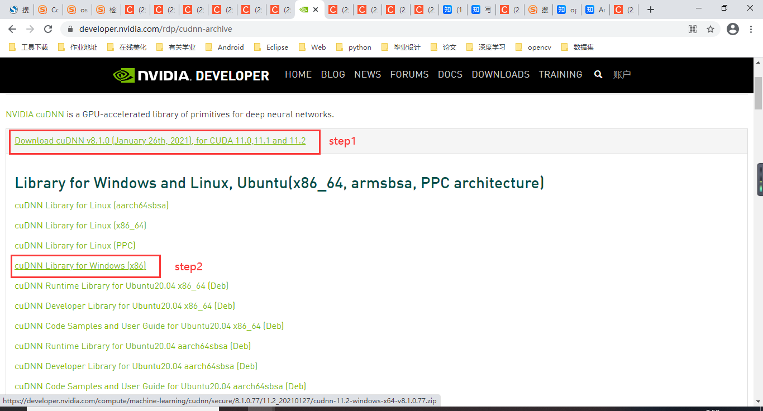
Task: Open NEWS in NVIDIA navigation
Action: [368, 74]
